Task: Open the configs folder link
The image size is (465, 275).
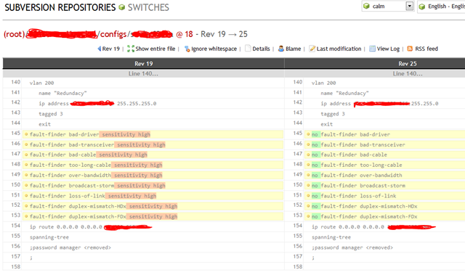Action: click(113, 34)
